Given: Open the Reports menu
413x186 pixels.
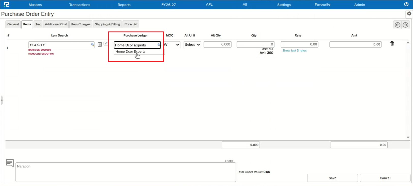Looking at the screenshot, I should coord(124,5).
